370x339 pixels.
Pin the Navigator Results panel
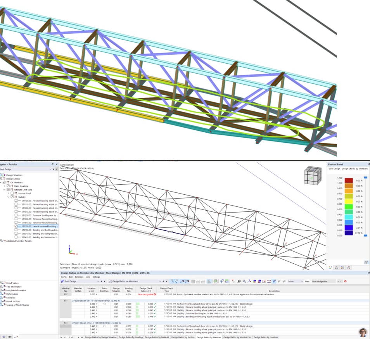[52, 164]
